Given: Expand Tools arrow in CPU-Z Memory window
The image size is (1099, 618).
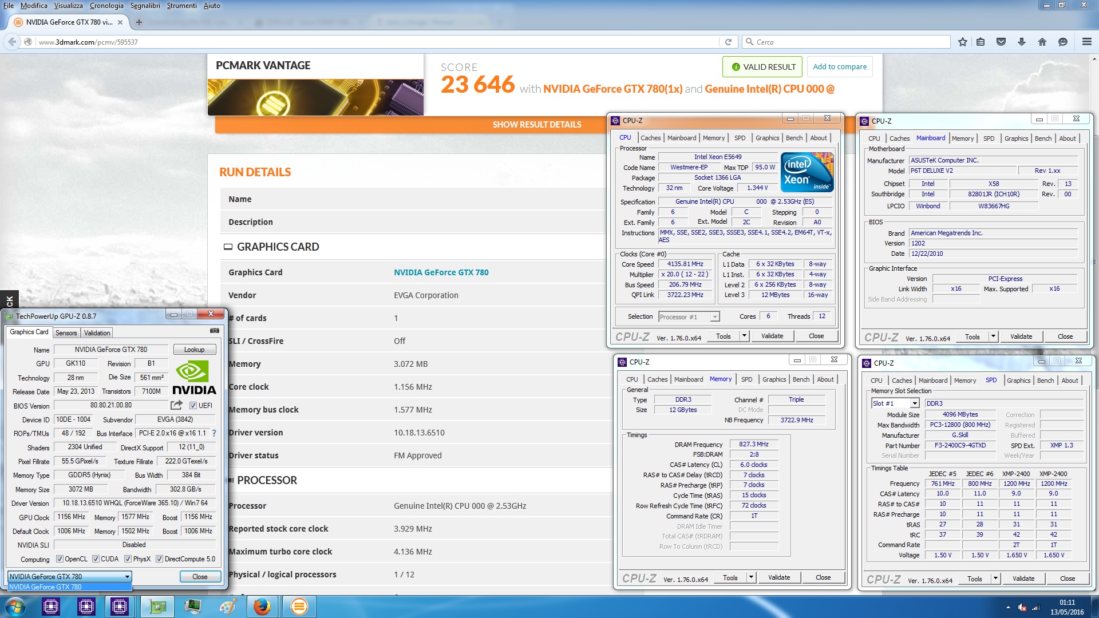Looking at the screenshot, I should 751,577.
